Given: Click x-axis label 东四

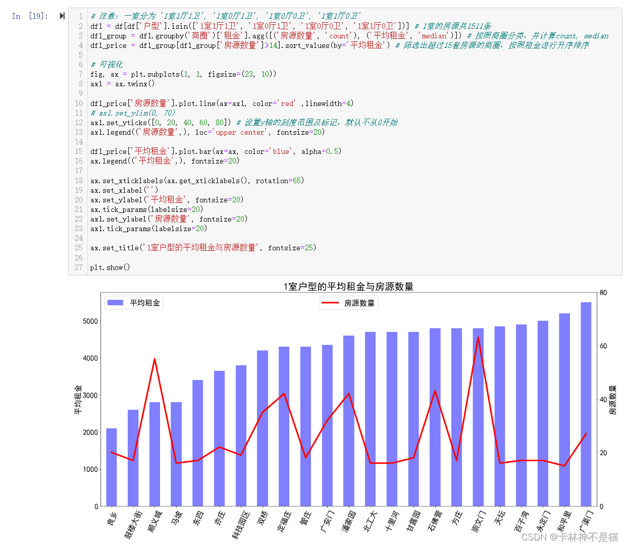Looking at the screenshot, I should 198,518.
